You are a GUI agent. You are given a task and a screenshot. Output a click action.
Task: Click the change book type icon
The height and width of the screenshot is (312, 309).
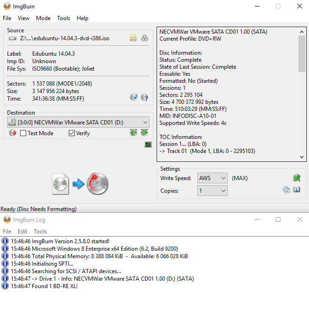click(296, 189)
